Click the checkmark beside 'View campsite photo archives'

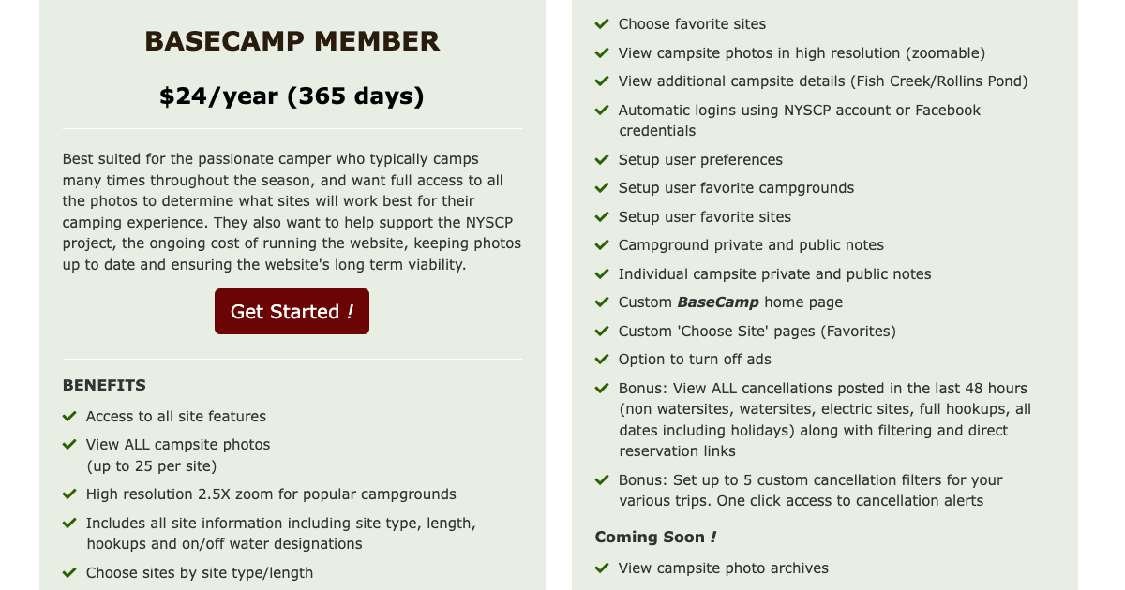pyautogui.click(x=601, y=568)
